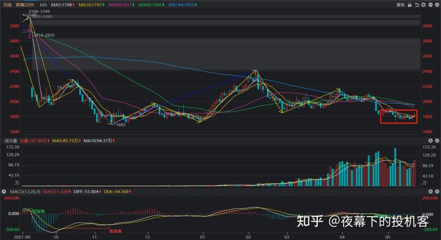Zoom out with the minus circle icon
The image size is (441, 240).
click(x=431, y=5)
